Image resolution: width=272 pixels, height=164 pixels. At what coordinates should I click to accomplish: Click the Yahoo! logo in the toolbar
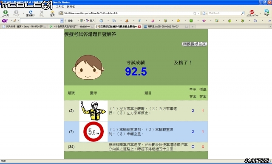click(5, 21)
